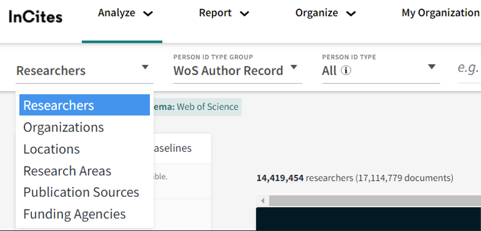Choose Research Areas from the list

[x=84, y=170]
